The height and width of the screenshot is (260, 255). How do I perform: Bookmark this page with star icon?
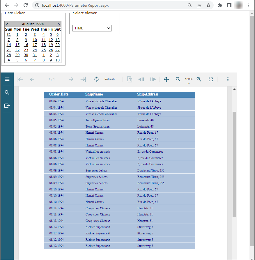208,5
